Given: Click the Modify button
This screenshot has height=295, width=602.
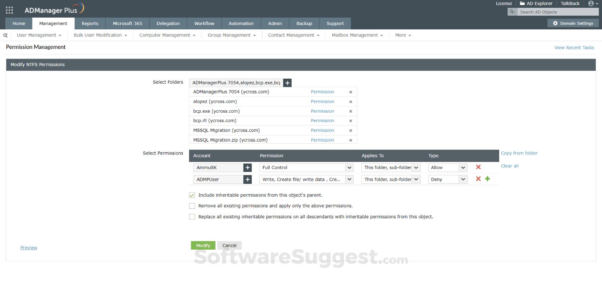Looking at the screenshot, I should [203, 245].
